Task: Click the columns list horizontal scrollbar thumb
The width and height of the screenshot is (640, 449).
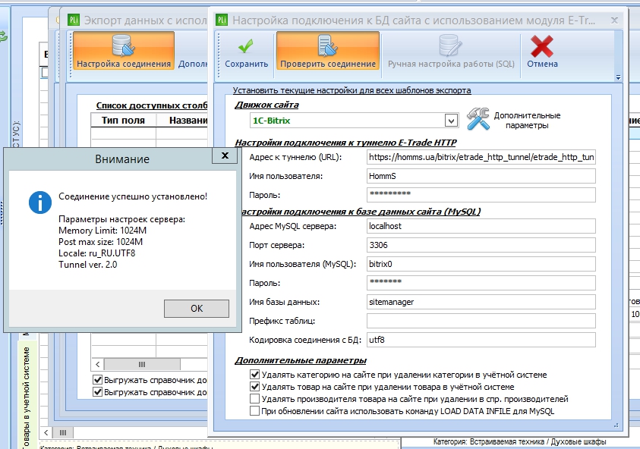Action: pos(142,364)
